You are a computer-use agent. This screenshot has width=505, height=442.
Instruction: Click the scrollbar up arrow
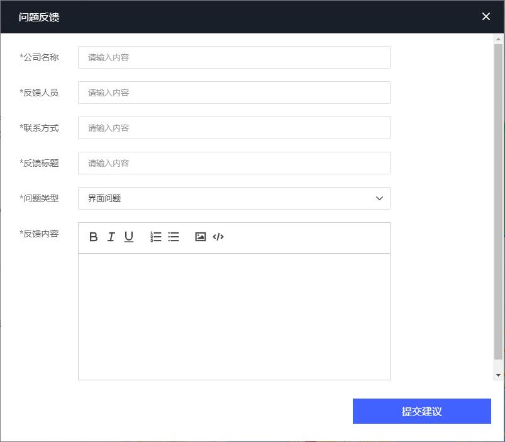tap(499, 39)
